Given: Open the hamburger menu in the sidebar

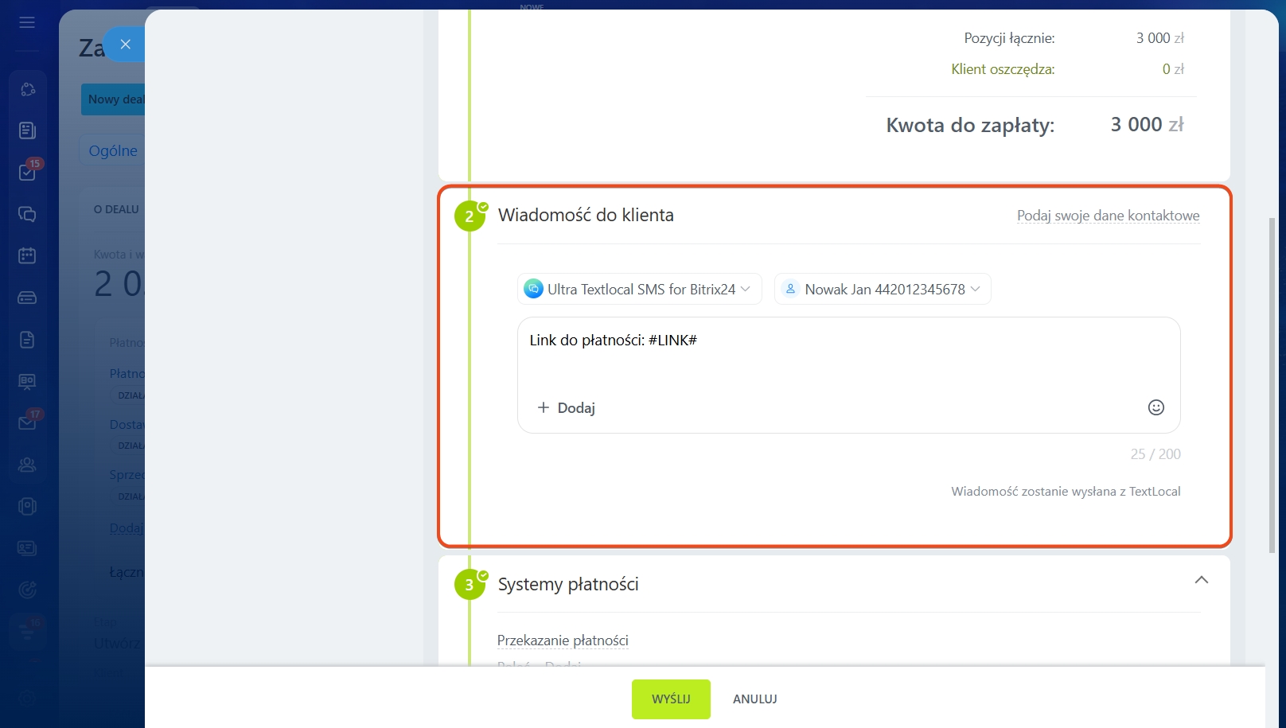Looking at the screenshot, I should point(27,22).
